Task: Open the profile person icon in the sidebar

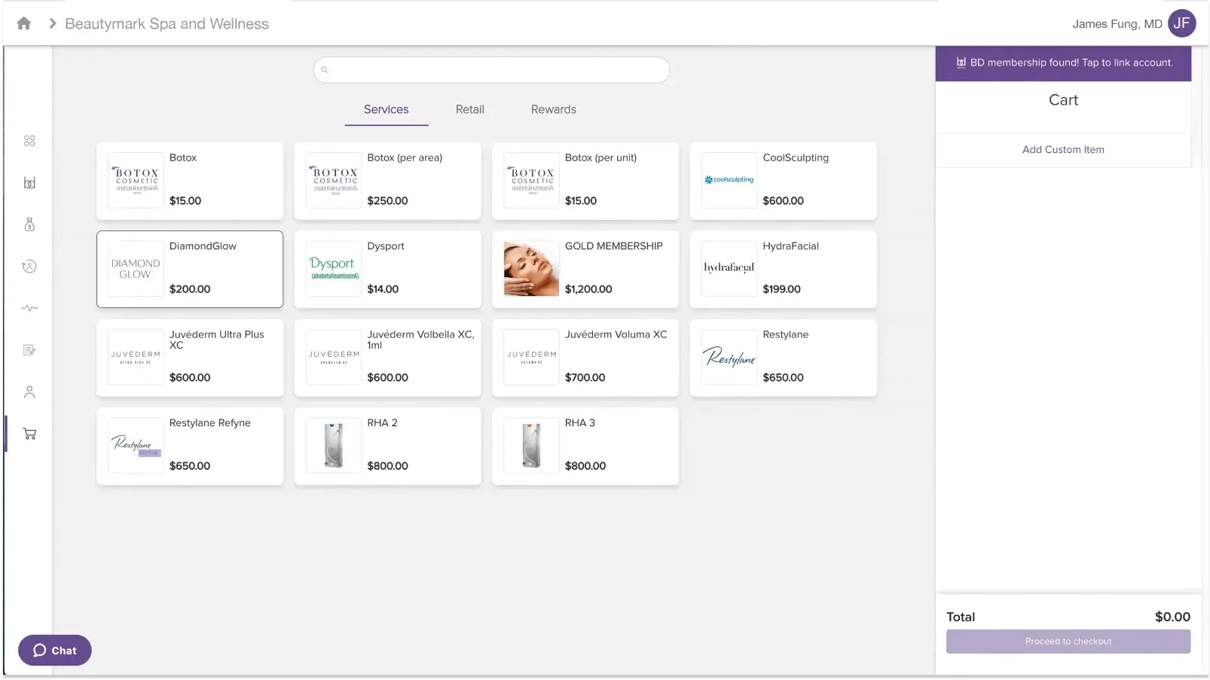Action: click(x=29, y=392)
